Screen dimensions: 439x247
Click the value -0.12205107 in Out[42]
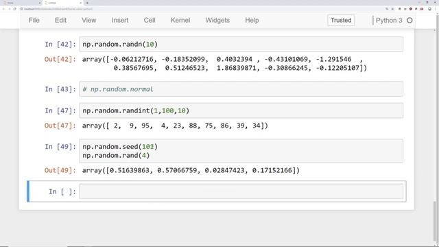(337, 68)
